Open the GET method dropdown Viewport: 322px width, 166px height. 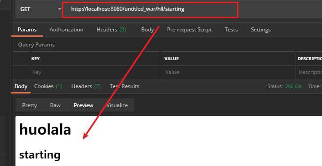[x=39, y=9]
